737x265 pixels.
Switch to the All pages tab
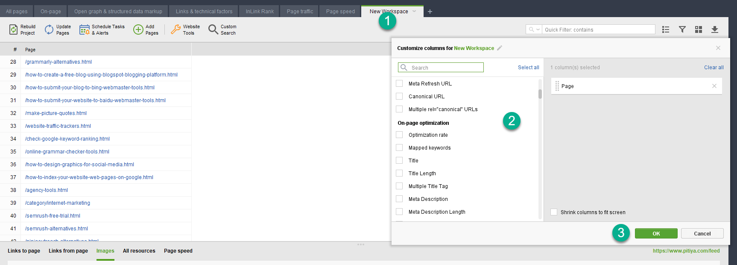17,12
